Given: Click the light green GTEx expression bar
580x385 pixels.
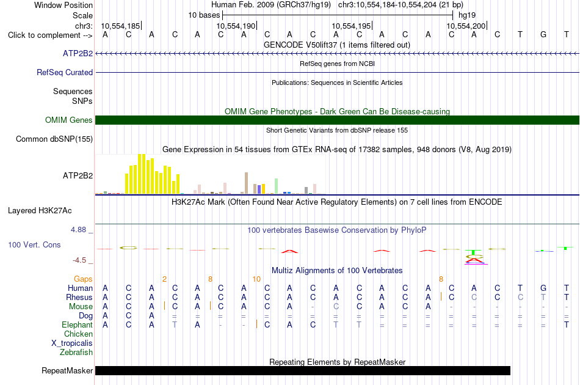Looking at the screenshot, I should tap(277, 186).
